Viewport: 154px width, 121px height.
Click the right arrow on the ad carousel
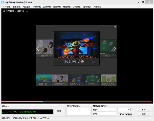point(115,48)
